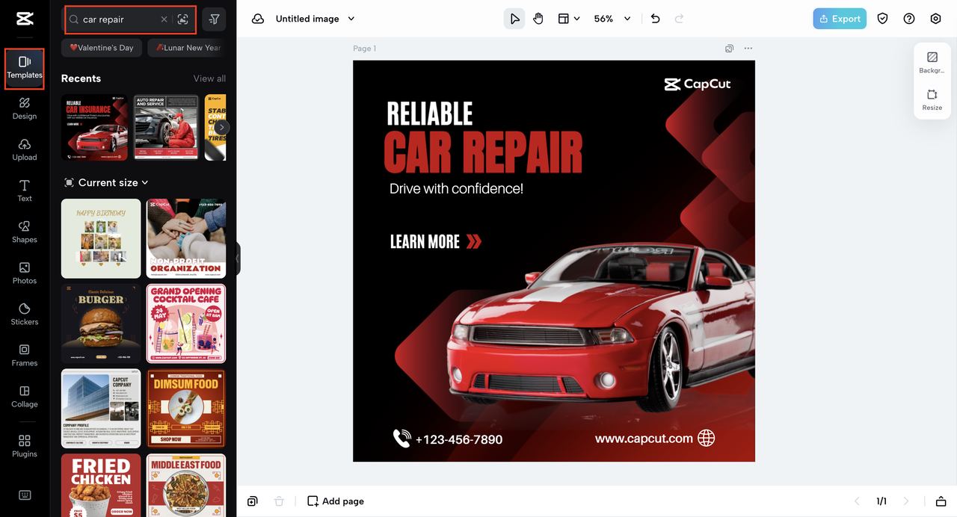Choose the Fried Chicken template
The image size is (957, 517).
(x=101, y=486)
